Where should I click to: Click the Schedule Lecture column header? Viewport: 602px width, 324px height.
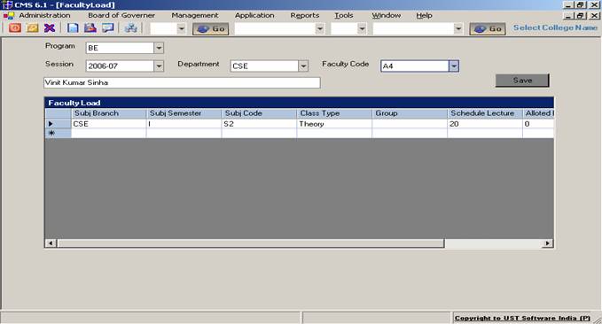[x=485, y=113]
